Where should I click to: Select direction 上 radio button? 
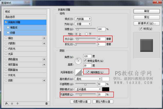coord(76,34)
